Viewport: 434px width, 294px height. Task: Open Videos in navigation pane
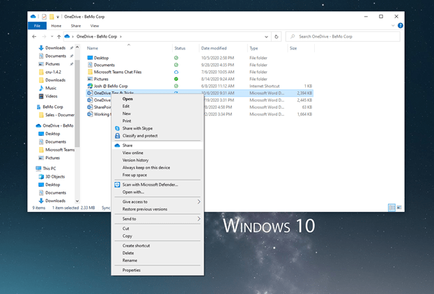tap(52, 96)
